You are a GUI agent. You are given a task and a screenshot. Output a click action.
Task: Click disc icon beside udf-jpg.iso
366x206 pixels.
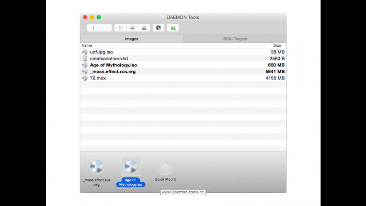85,52
